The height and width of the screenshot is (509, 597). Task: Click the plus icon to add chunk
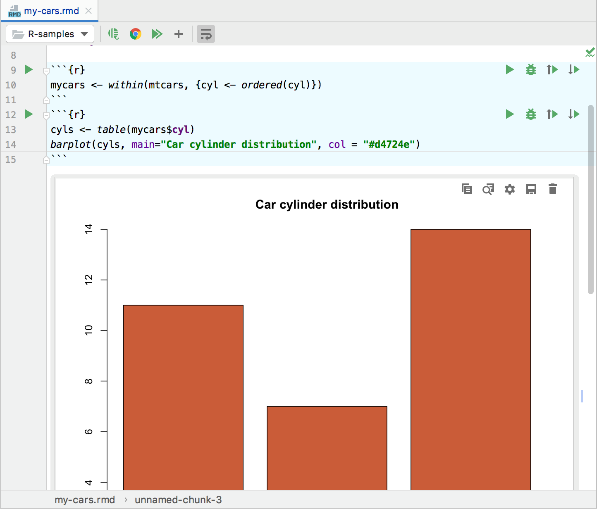coord(179,34)
